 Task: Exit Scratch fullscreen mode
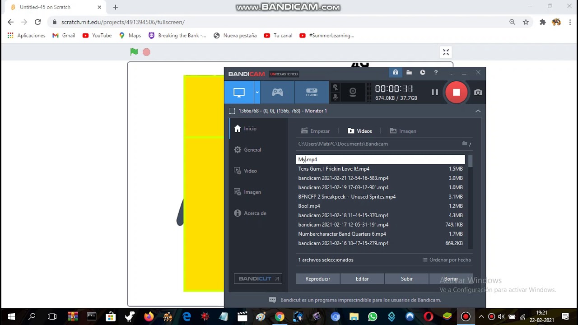tap(446, 52)
